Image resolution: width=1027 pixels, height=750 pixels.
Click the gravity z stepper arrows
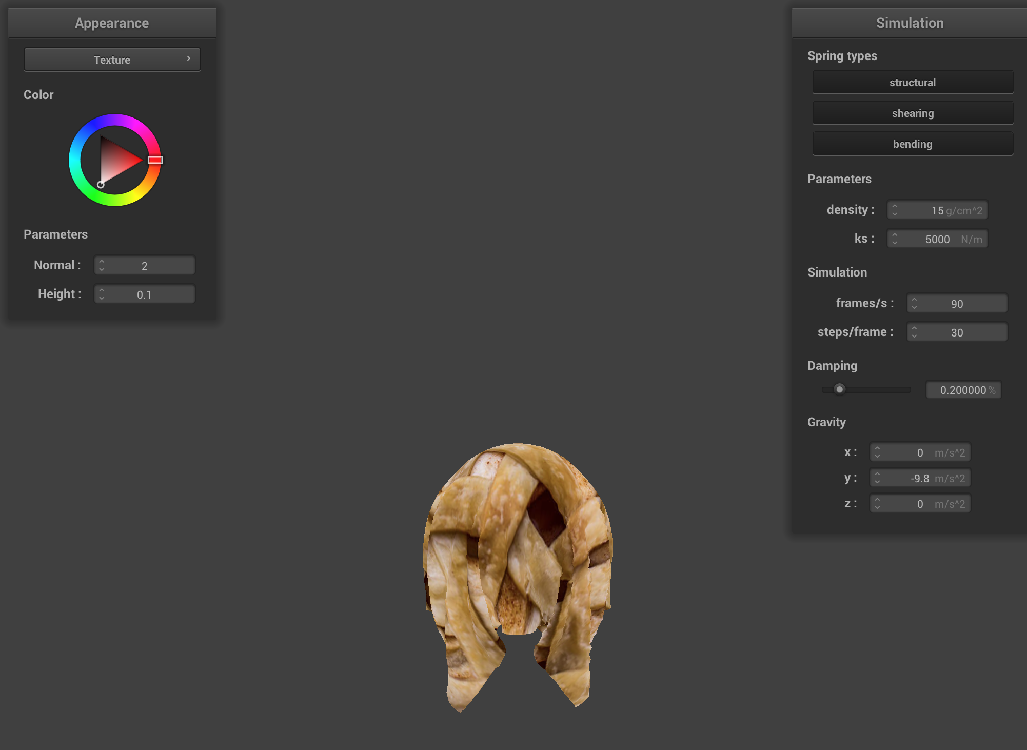pyautogui.click(x=877, y=503)
